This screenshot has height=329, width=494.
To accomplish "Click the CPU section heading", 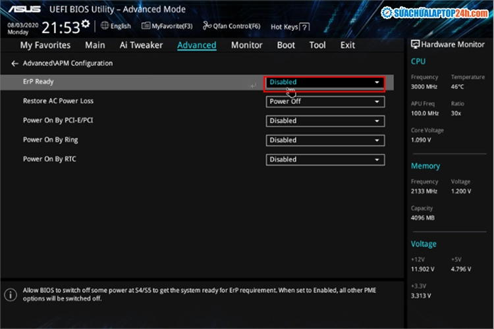I will [x=418, y=61].
